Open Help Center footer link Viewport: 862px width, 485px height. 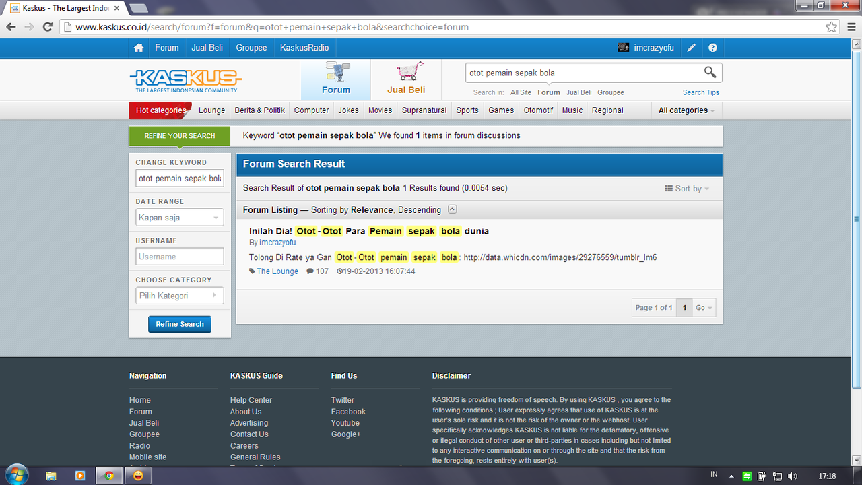[x=251, y=400]
